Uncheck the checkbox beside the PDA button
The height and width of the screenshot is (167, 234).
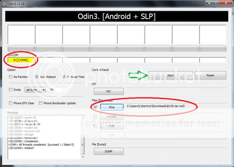96,107
